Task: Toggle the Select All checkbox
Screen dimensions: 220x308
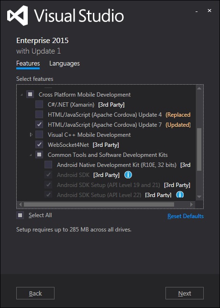Action: pyautogui.click(x=20, y=215)
